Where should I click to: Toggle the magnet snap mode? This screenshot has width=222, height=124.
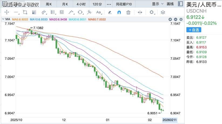[119, 12]
